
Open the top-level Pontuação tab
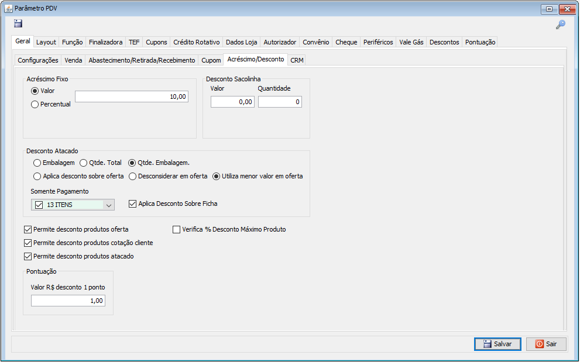(x=480, y=42)
